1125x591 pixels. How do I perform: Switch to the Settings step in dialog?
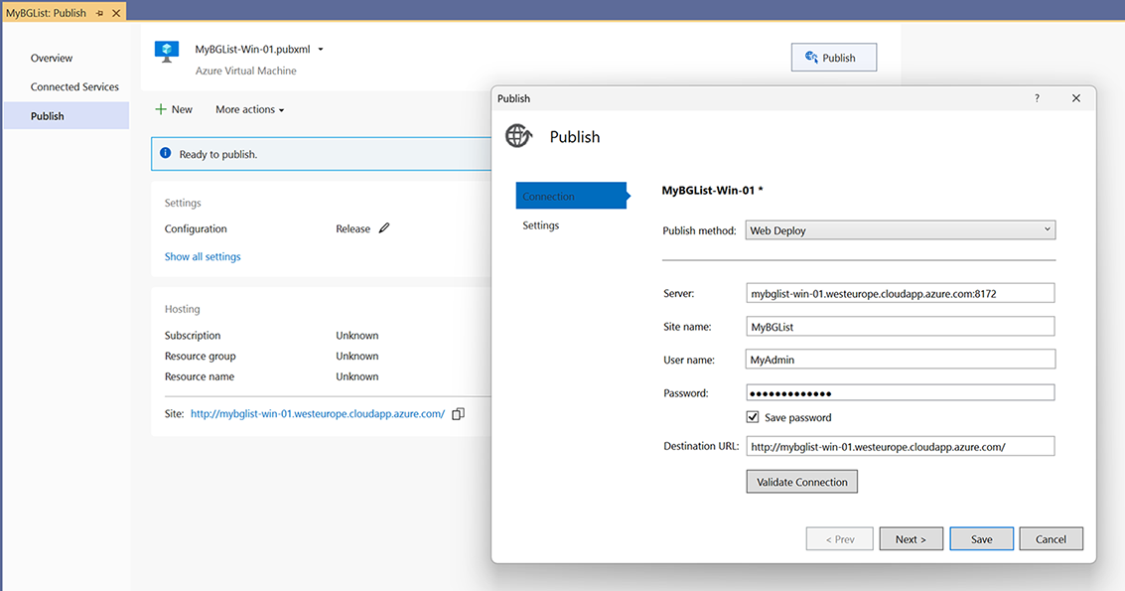click(x=541, y=225)
